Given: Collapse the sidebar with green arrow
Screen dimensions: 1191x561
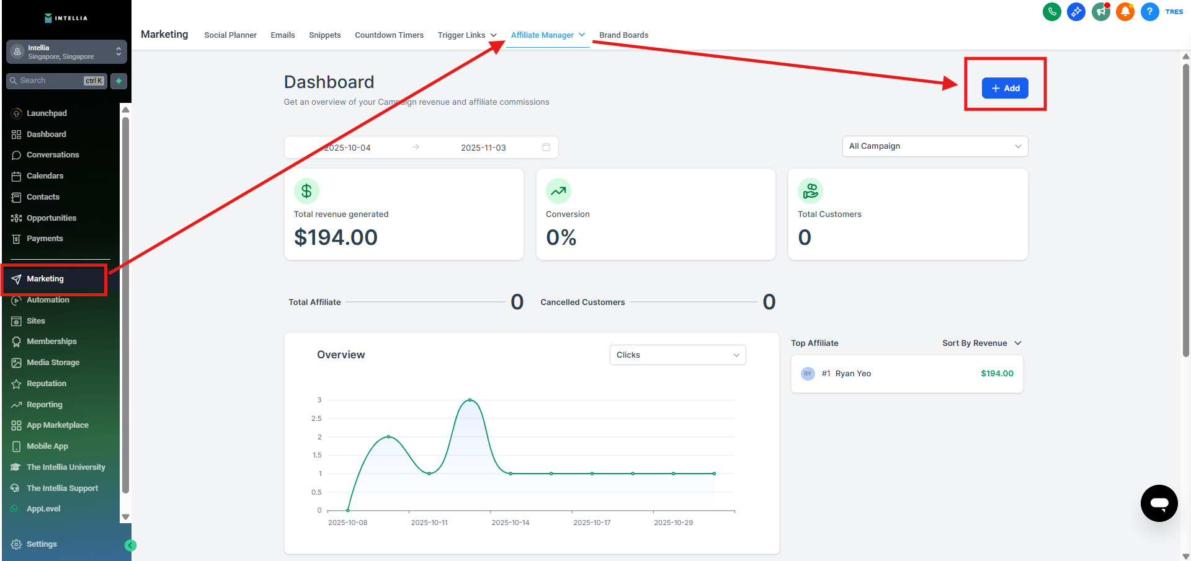Looking at the screenshot, I should tap(130, 546).
